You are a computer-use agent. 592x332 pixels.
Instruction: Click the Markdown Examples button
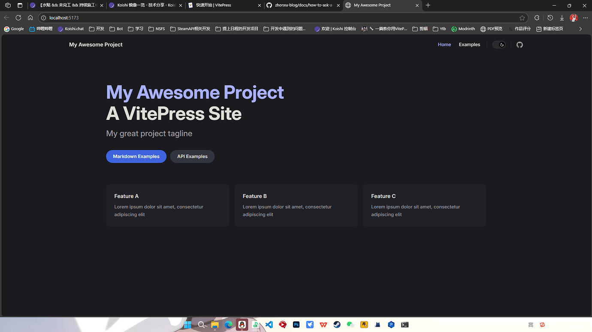[x=136, y=156]
